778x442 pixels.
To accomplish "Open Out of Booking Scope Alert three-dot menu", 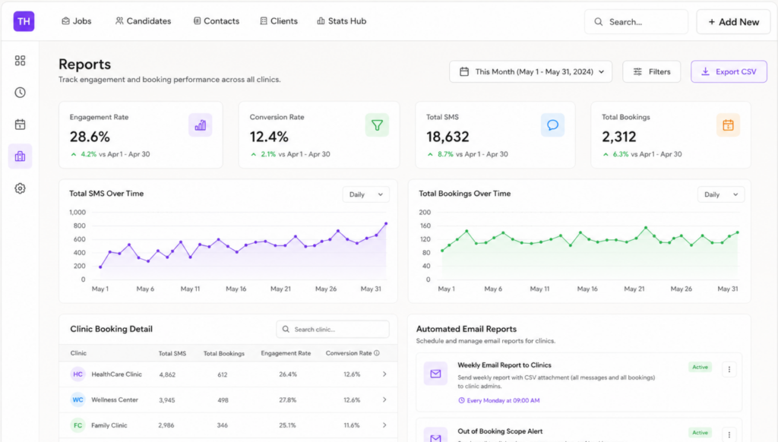I will (x=729, y=434).
